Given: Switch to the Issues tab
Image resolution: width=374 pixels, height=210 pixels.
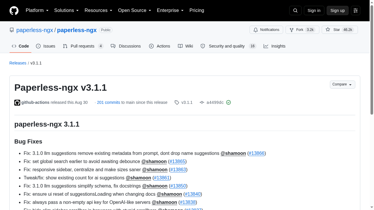Looking at the screenshot, I should pos(46,46).
